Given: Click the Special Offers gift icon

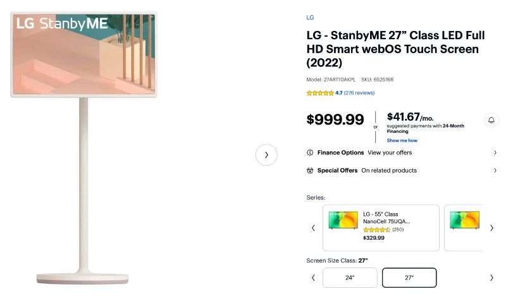Looking at the screenshot, I should [x=310, y=170].
